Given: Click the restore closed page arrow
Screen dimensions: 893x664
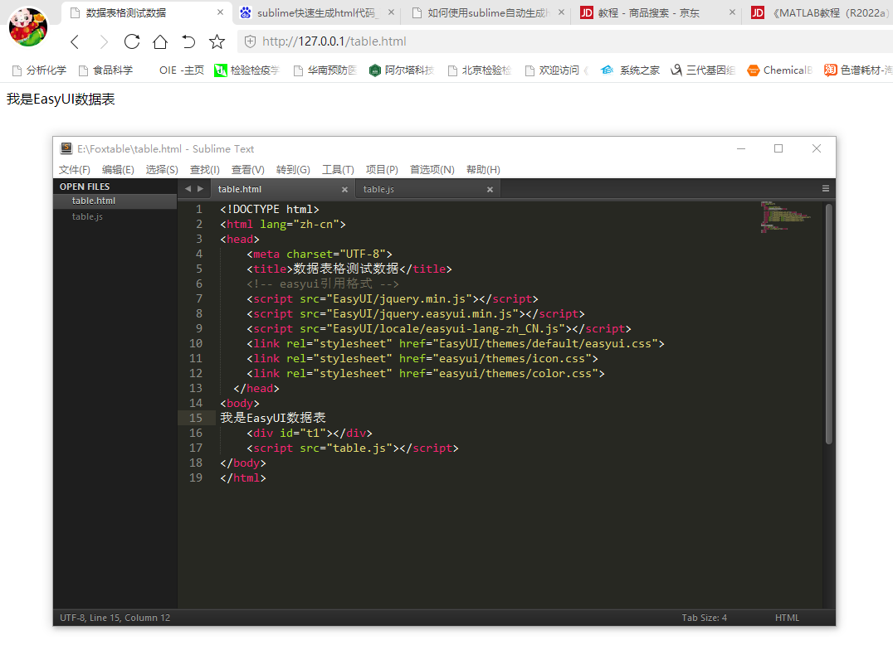Looking at the screenshot, I should 188,41.
